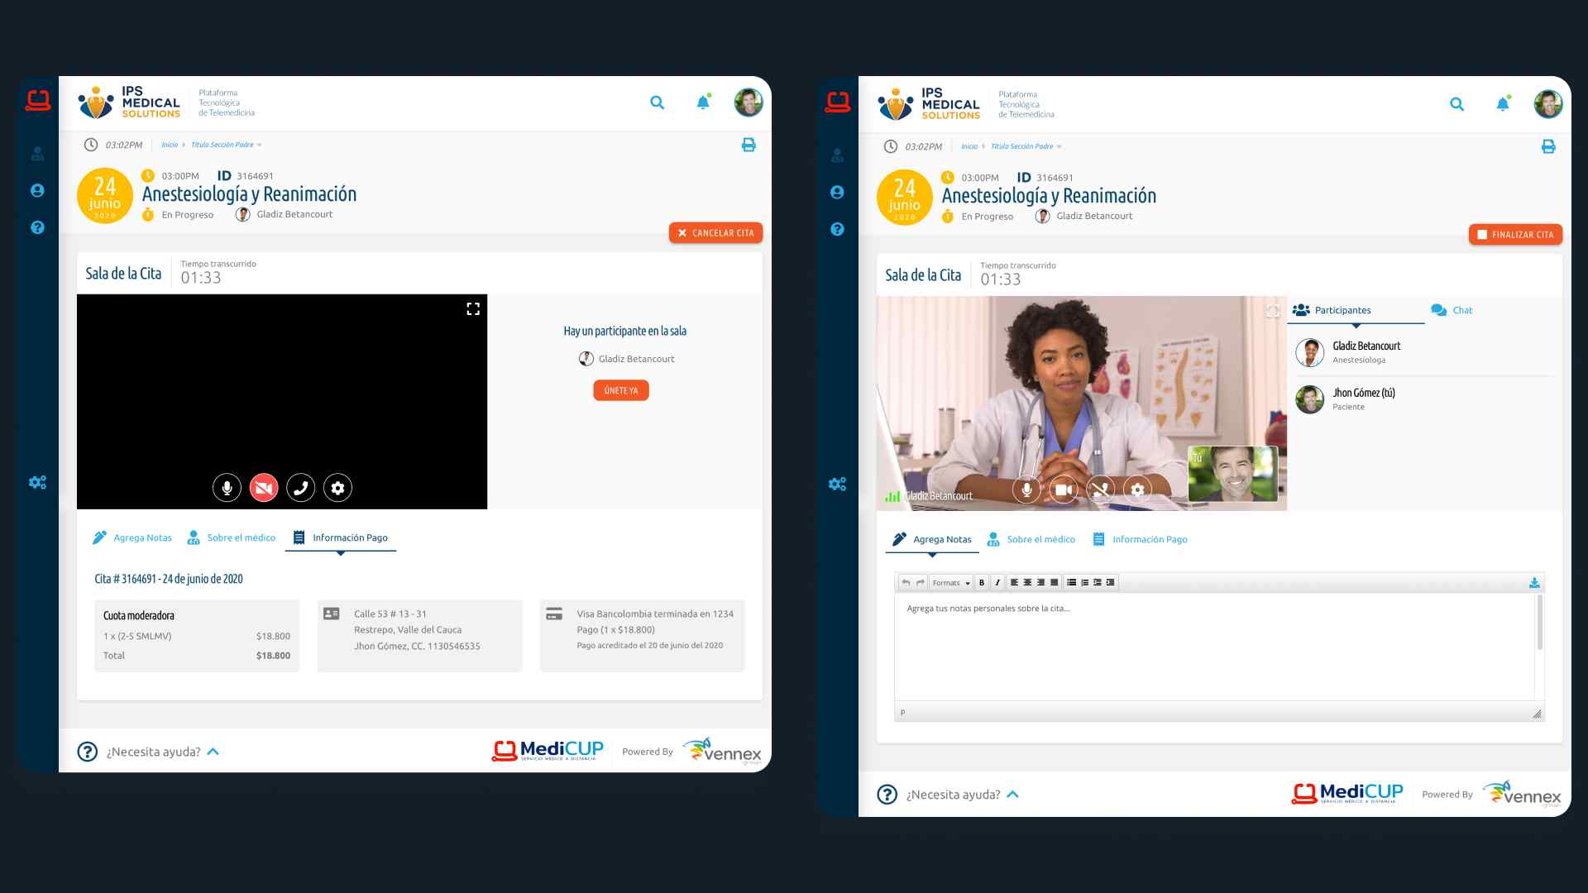Switch to the Chat tab
Image resolution: width=1588 pixels, height=893 pixels.
(x=1452, y=310)
